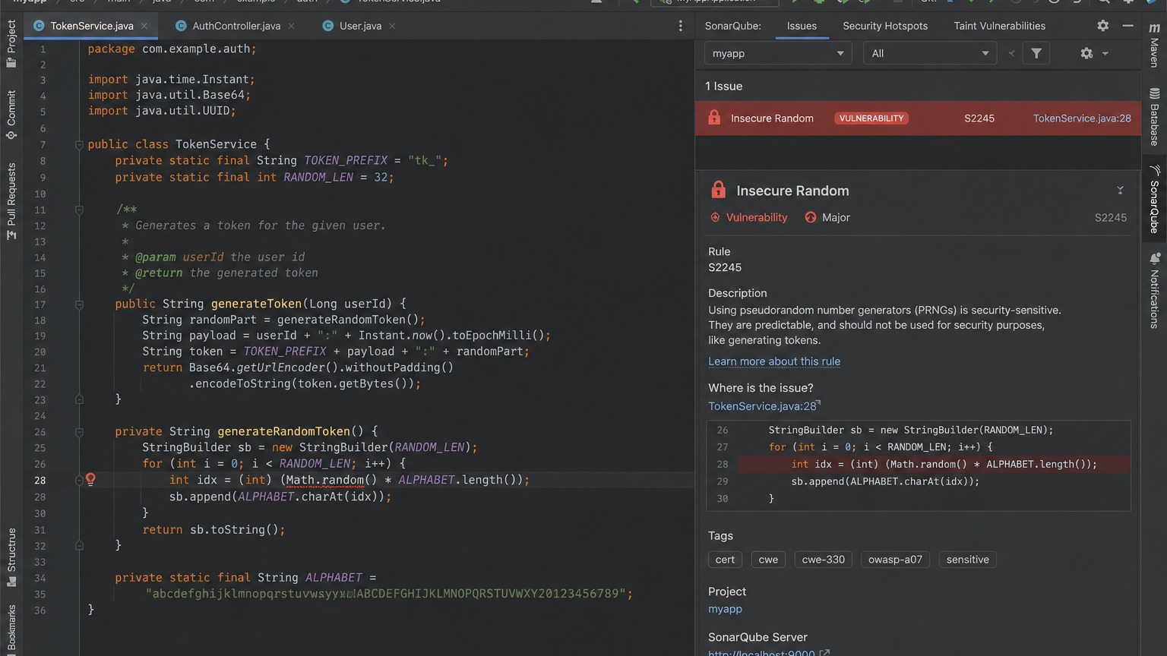Viewport: 1167px width, 656px height.
Task: Fold the generateToken method at line 17
Action: click(79, 304)
